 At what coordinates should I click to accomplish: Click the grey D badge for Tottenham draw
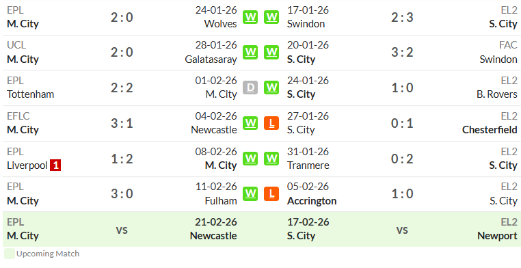tap(250, 88)
